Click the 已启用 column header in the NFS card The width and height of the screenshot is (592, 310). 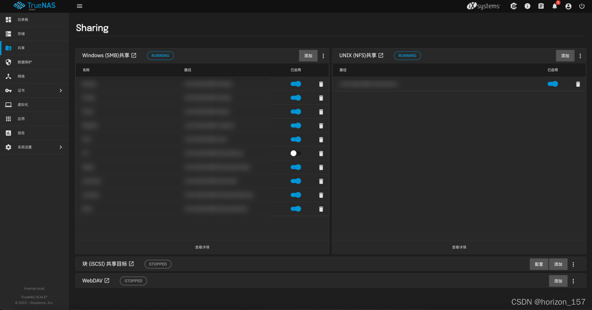553,70
